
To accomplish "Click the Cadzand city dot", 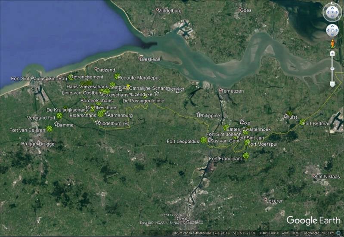I will click(x=96, y=69).
